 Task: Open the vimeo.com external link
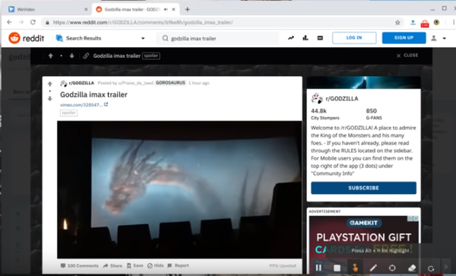pos(84,105)
